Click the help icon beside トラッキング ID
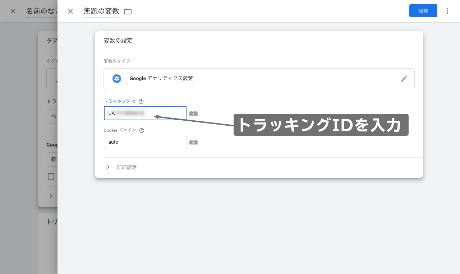 pos(141,101)
